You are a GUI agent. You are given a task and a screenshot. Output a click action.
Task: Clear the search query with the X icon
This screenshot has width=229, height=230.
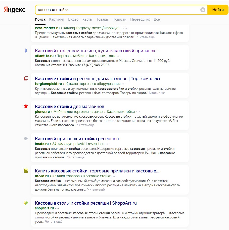click(x=203, y=10)
